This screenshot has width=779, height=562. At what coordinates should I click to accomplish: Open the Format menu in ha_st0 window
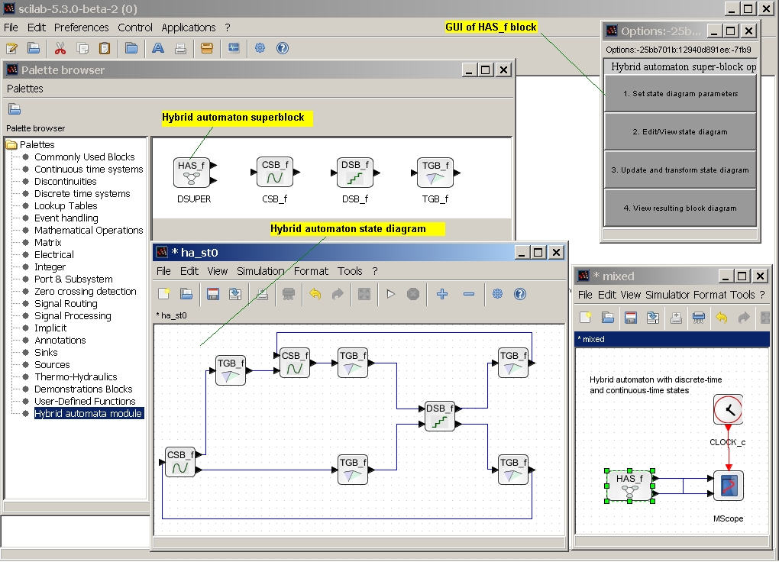[311, 271]
